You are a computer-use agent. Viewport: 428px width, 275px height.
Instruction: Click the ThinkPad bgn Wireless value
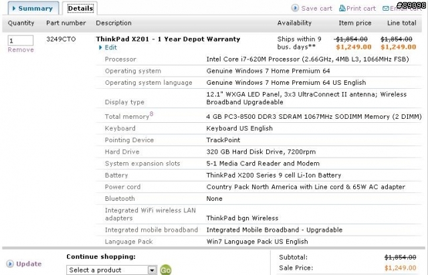[x=242, y=218]
